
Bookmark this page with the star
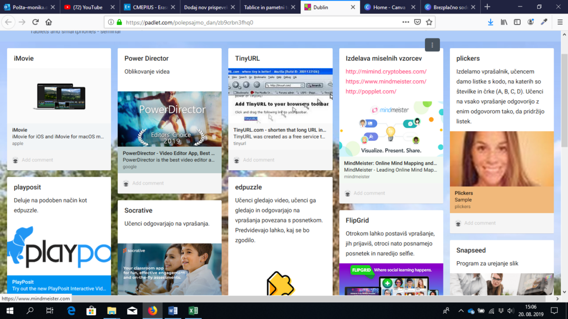pos(429,22)
